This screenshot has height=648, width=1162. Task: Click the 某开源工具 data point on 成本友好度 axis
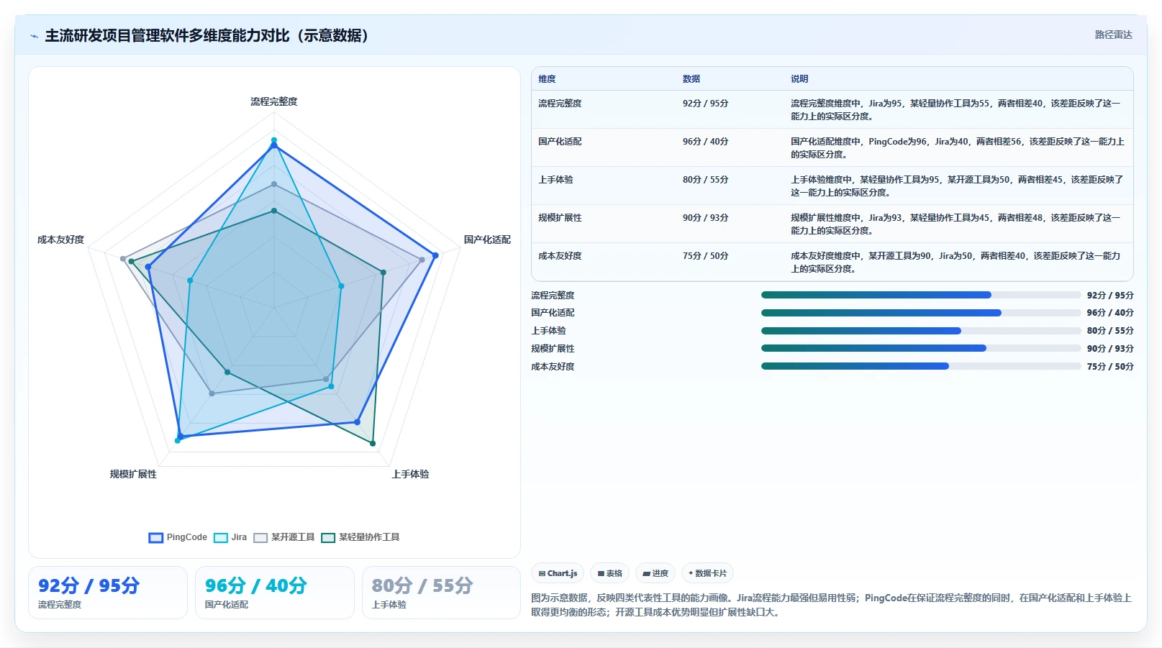pyautogui.click(x=123, y=259)
